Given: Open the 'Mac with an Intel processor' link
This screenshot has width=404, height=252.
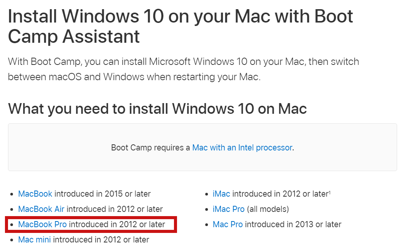Looking at the screenshot, I should (x=242, y=147).
